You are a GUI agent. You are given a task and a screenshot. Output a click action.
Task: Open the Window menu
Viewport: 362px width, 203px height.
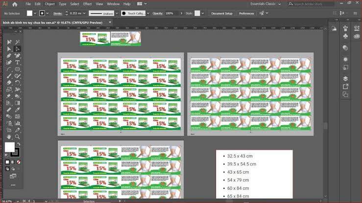point(113,4)
